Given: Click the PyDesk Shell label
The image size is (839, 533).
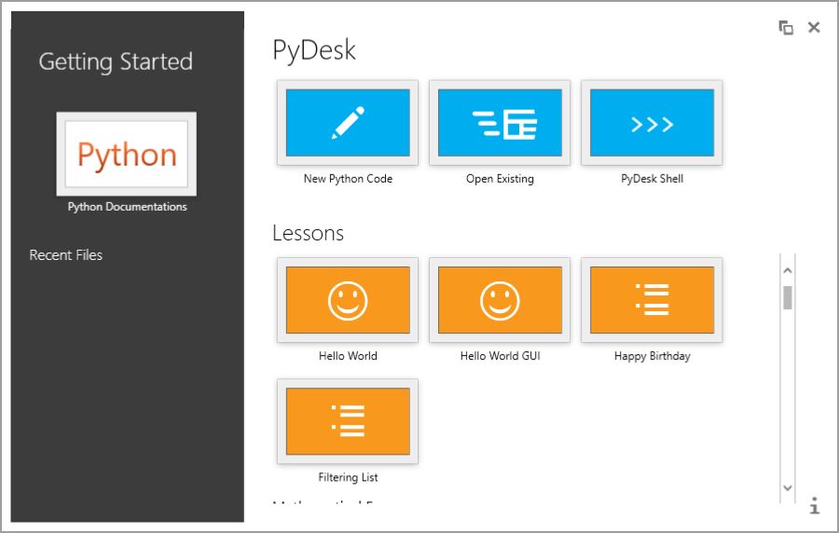Looking at the screenshot, I should pyautogui.click(x=652, y=179).
